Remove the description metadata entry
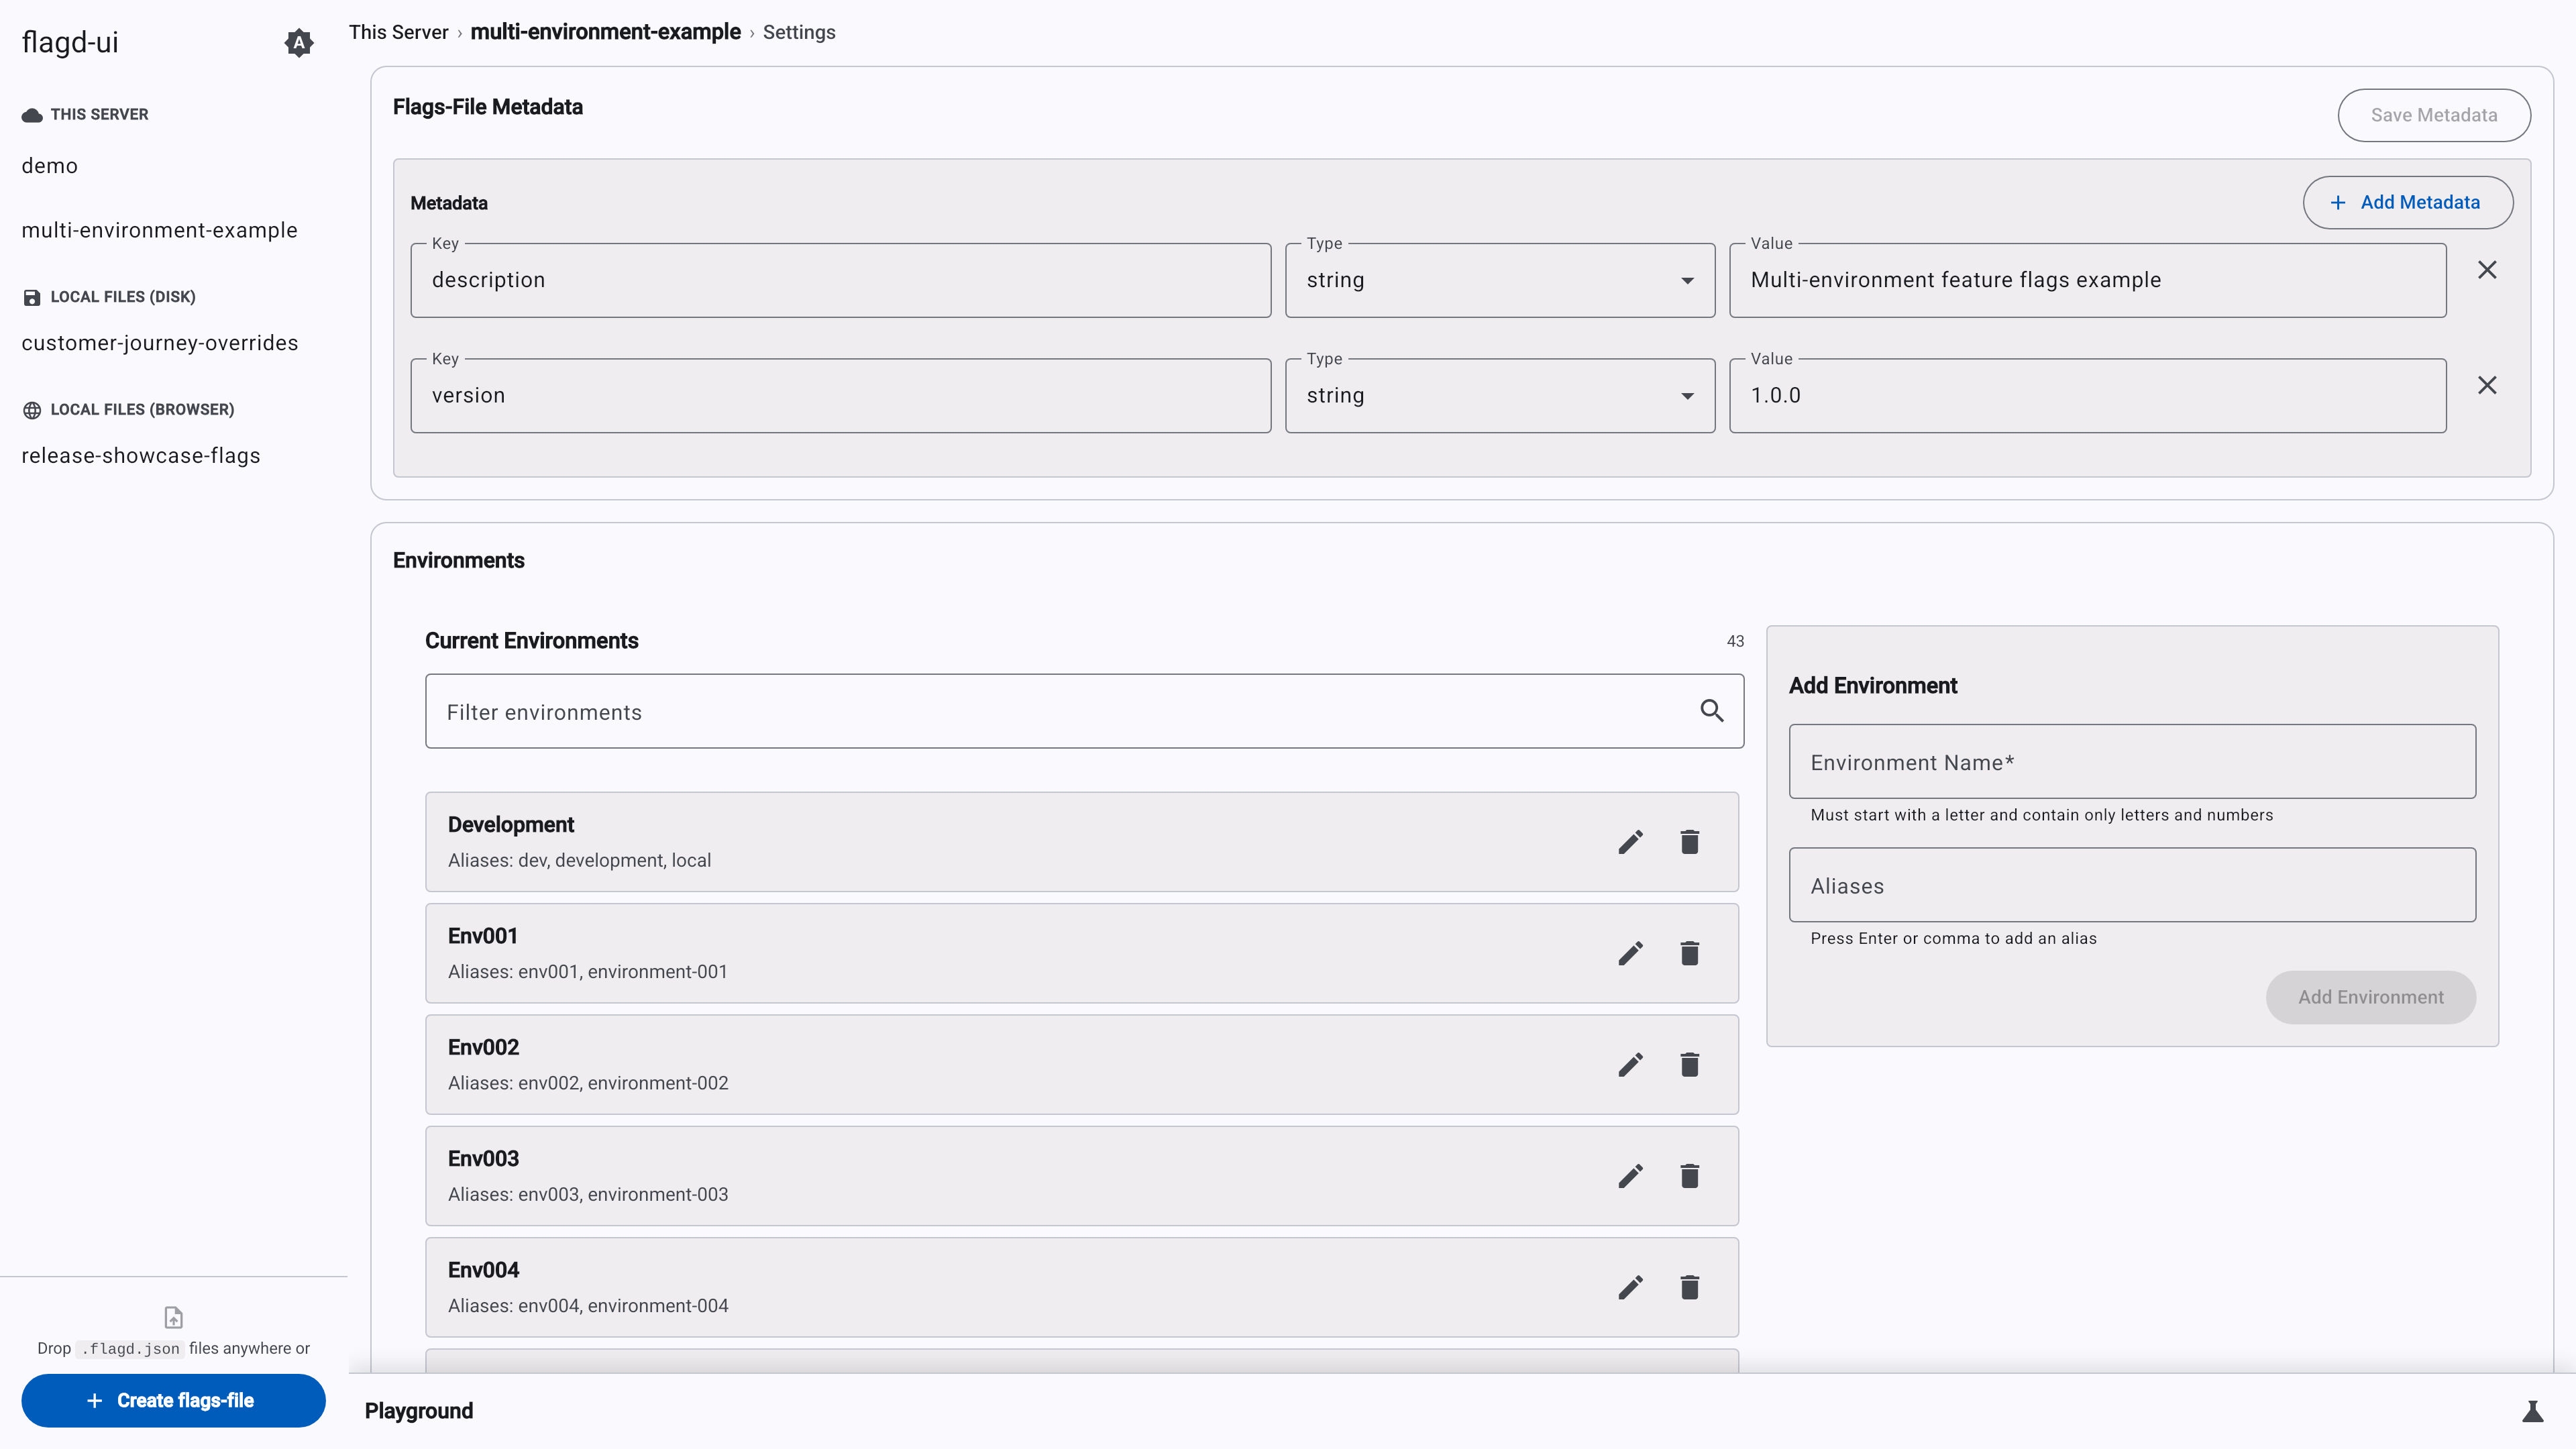2576x1449 pixels. click(x=2488, y=269)
